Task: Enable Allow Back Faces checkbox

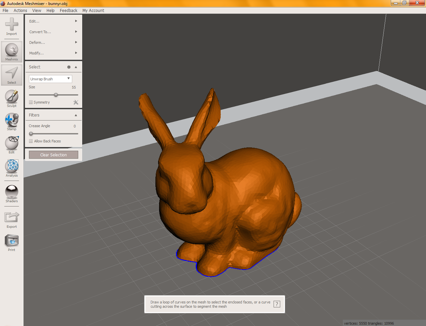Action: (x=31, y=141)
